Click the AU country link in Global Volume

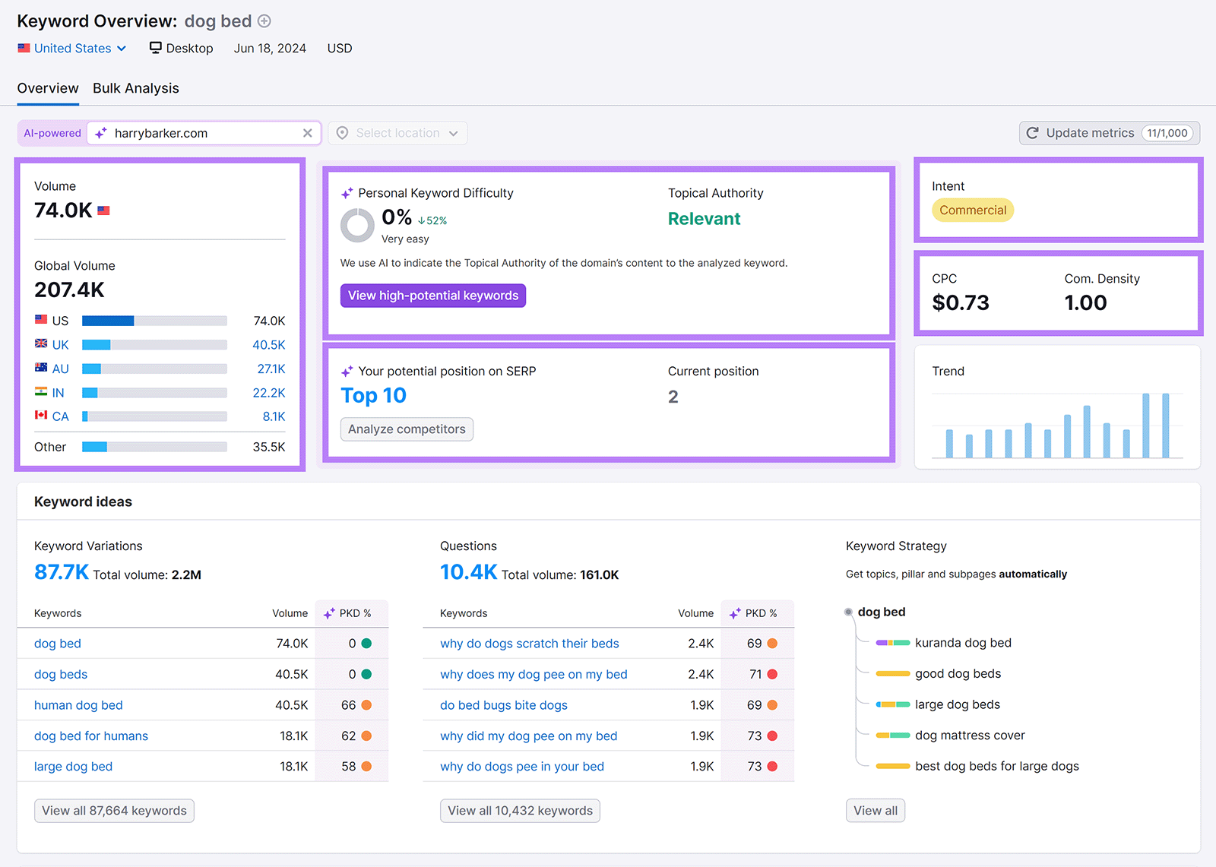(x=60, y=369)
